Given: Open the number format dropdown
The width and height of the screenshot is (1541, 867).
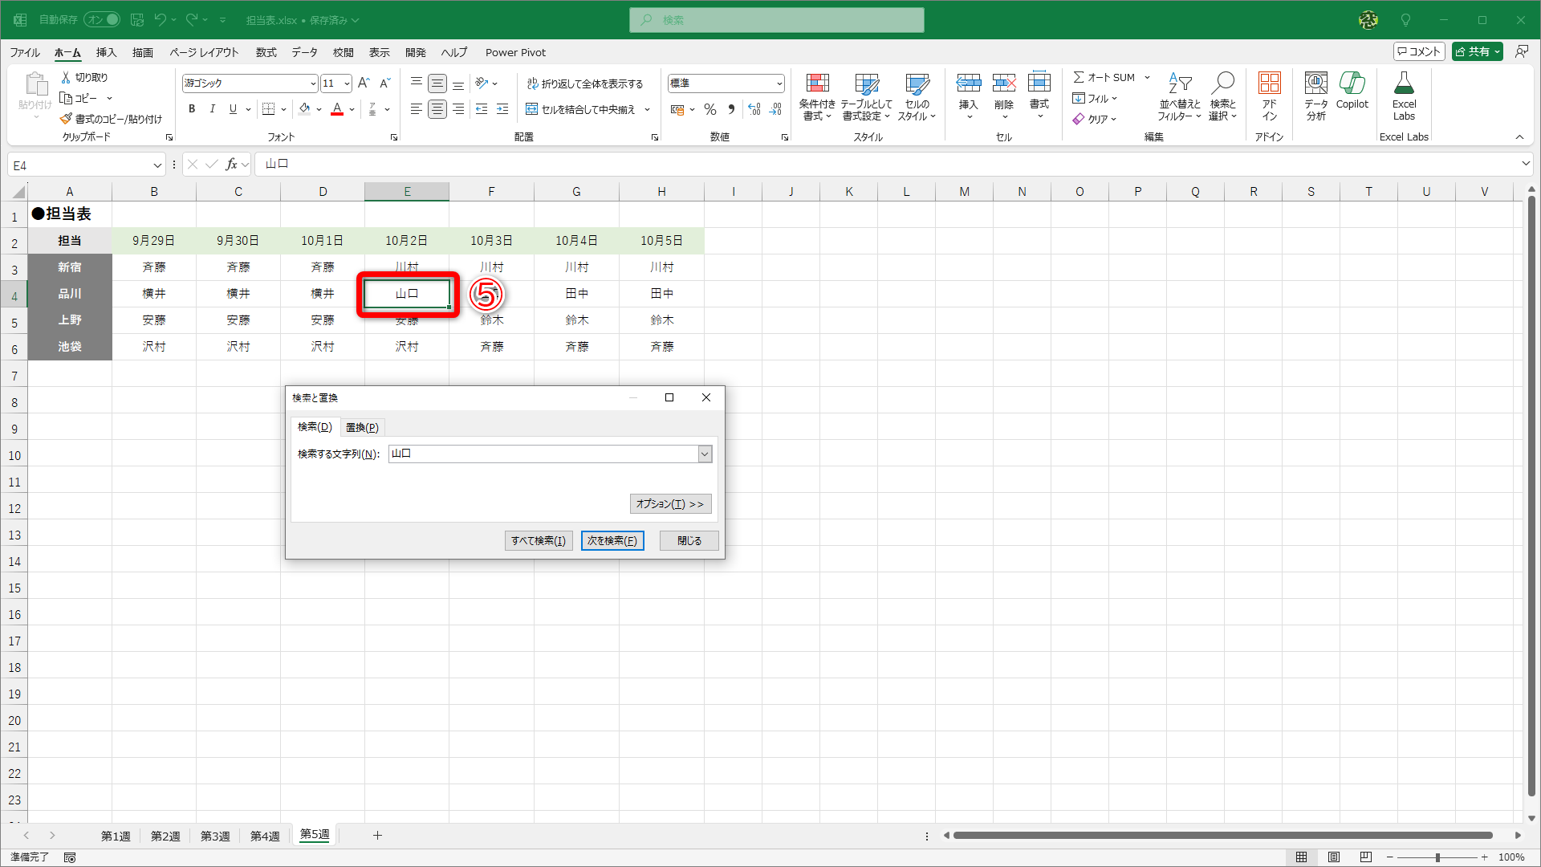Looking at the screenshot, I should (x=779, y=83).
